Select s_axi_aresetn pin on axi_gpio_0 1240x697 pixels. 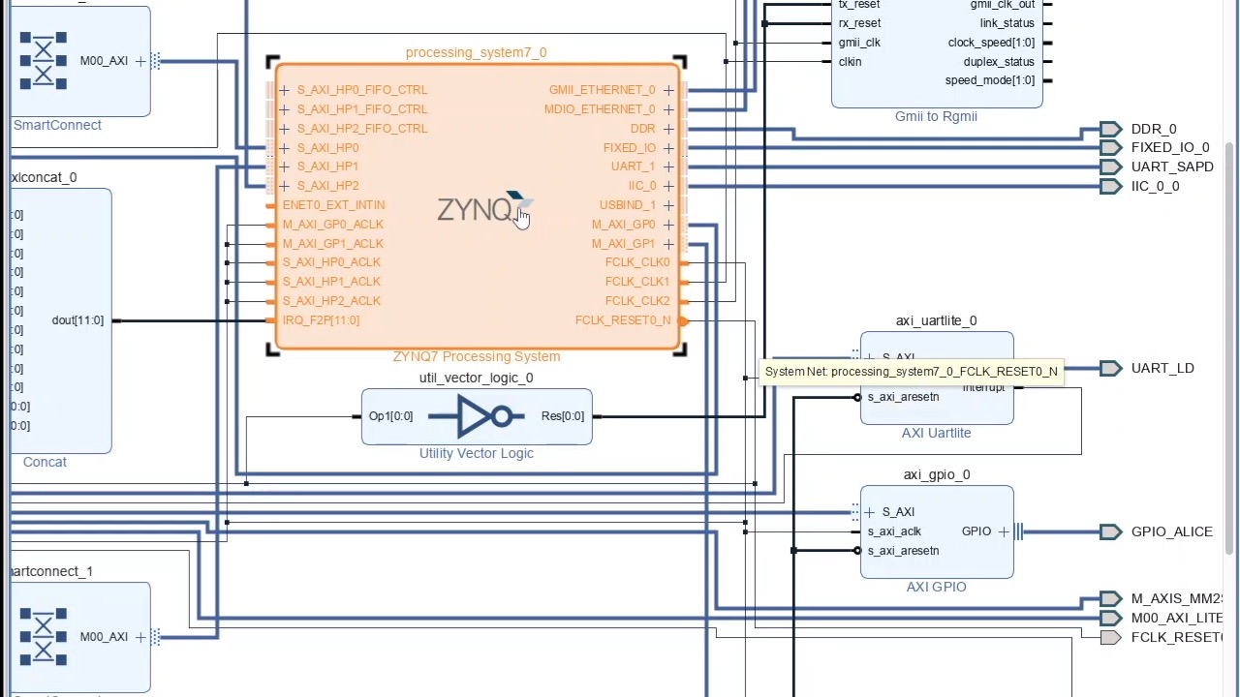(903, 551)
